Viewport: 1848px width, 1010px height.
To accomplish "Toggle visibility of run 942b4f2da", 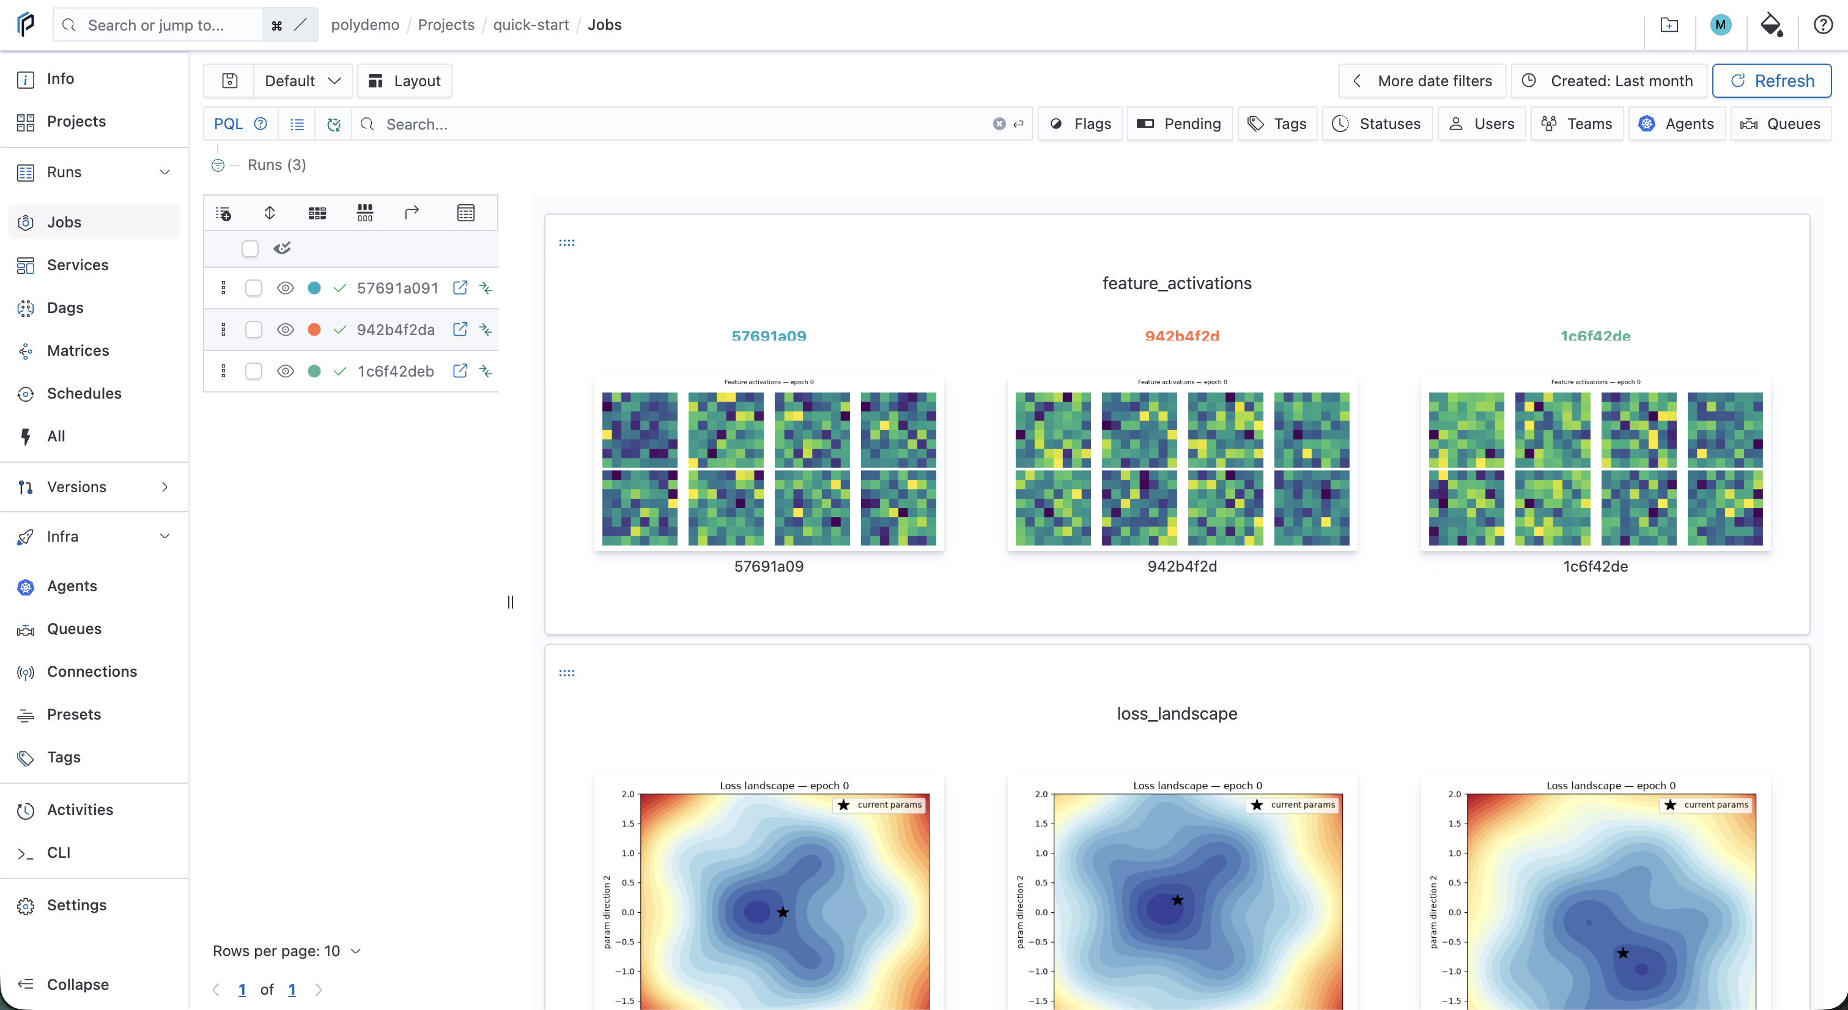I will (x=286, y=330).
